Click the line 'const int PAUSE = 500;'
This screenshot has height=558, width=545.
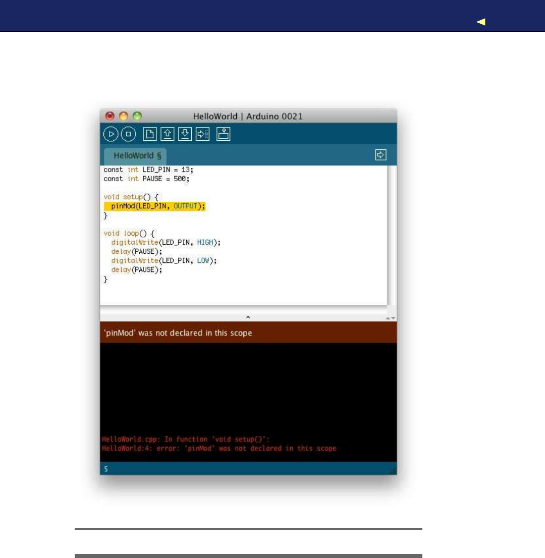[x=146, y=179]
